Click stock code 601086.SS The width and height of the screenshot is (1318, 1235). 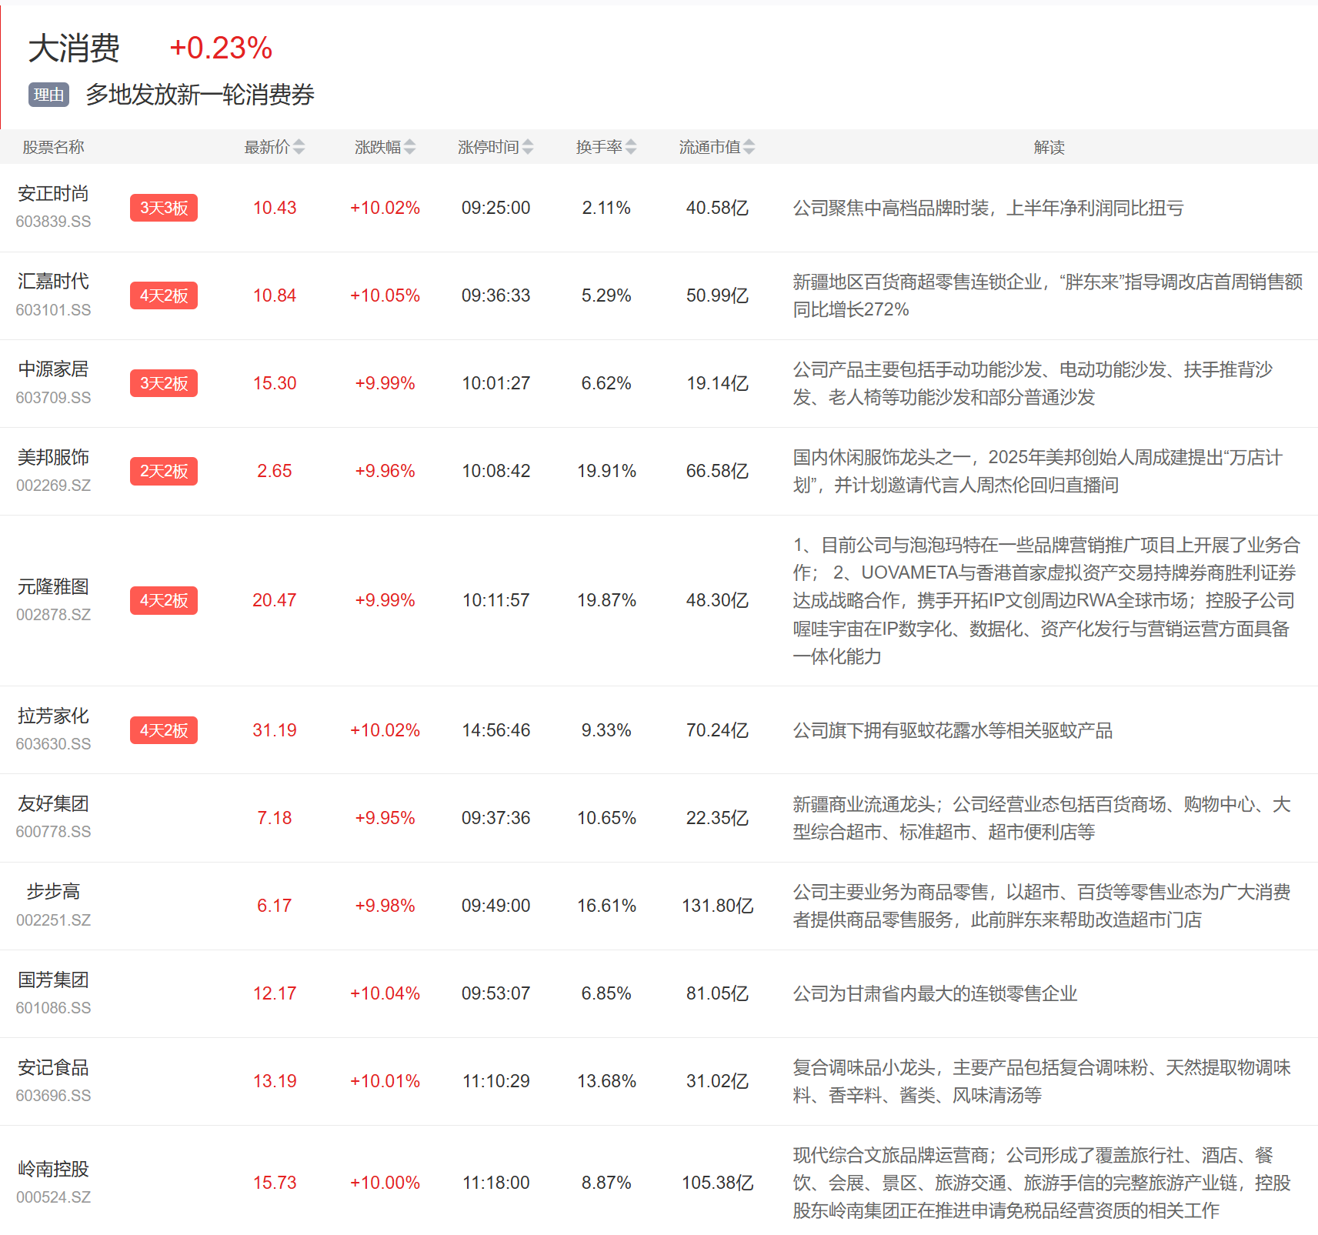pos(53,1008)
